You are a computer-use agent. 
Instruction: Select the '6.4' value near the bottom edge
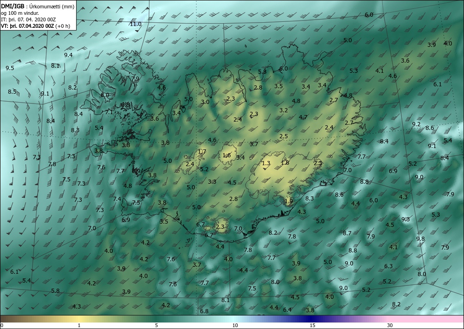point(287,310)
